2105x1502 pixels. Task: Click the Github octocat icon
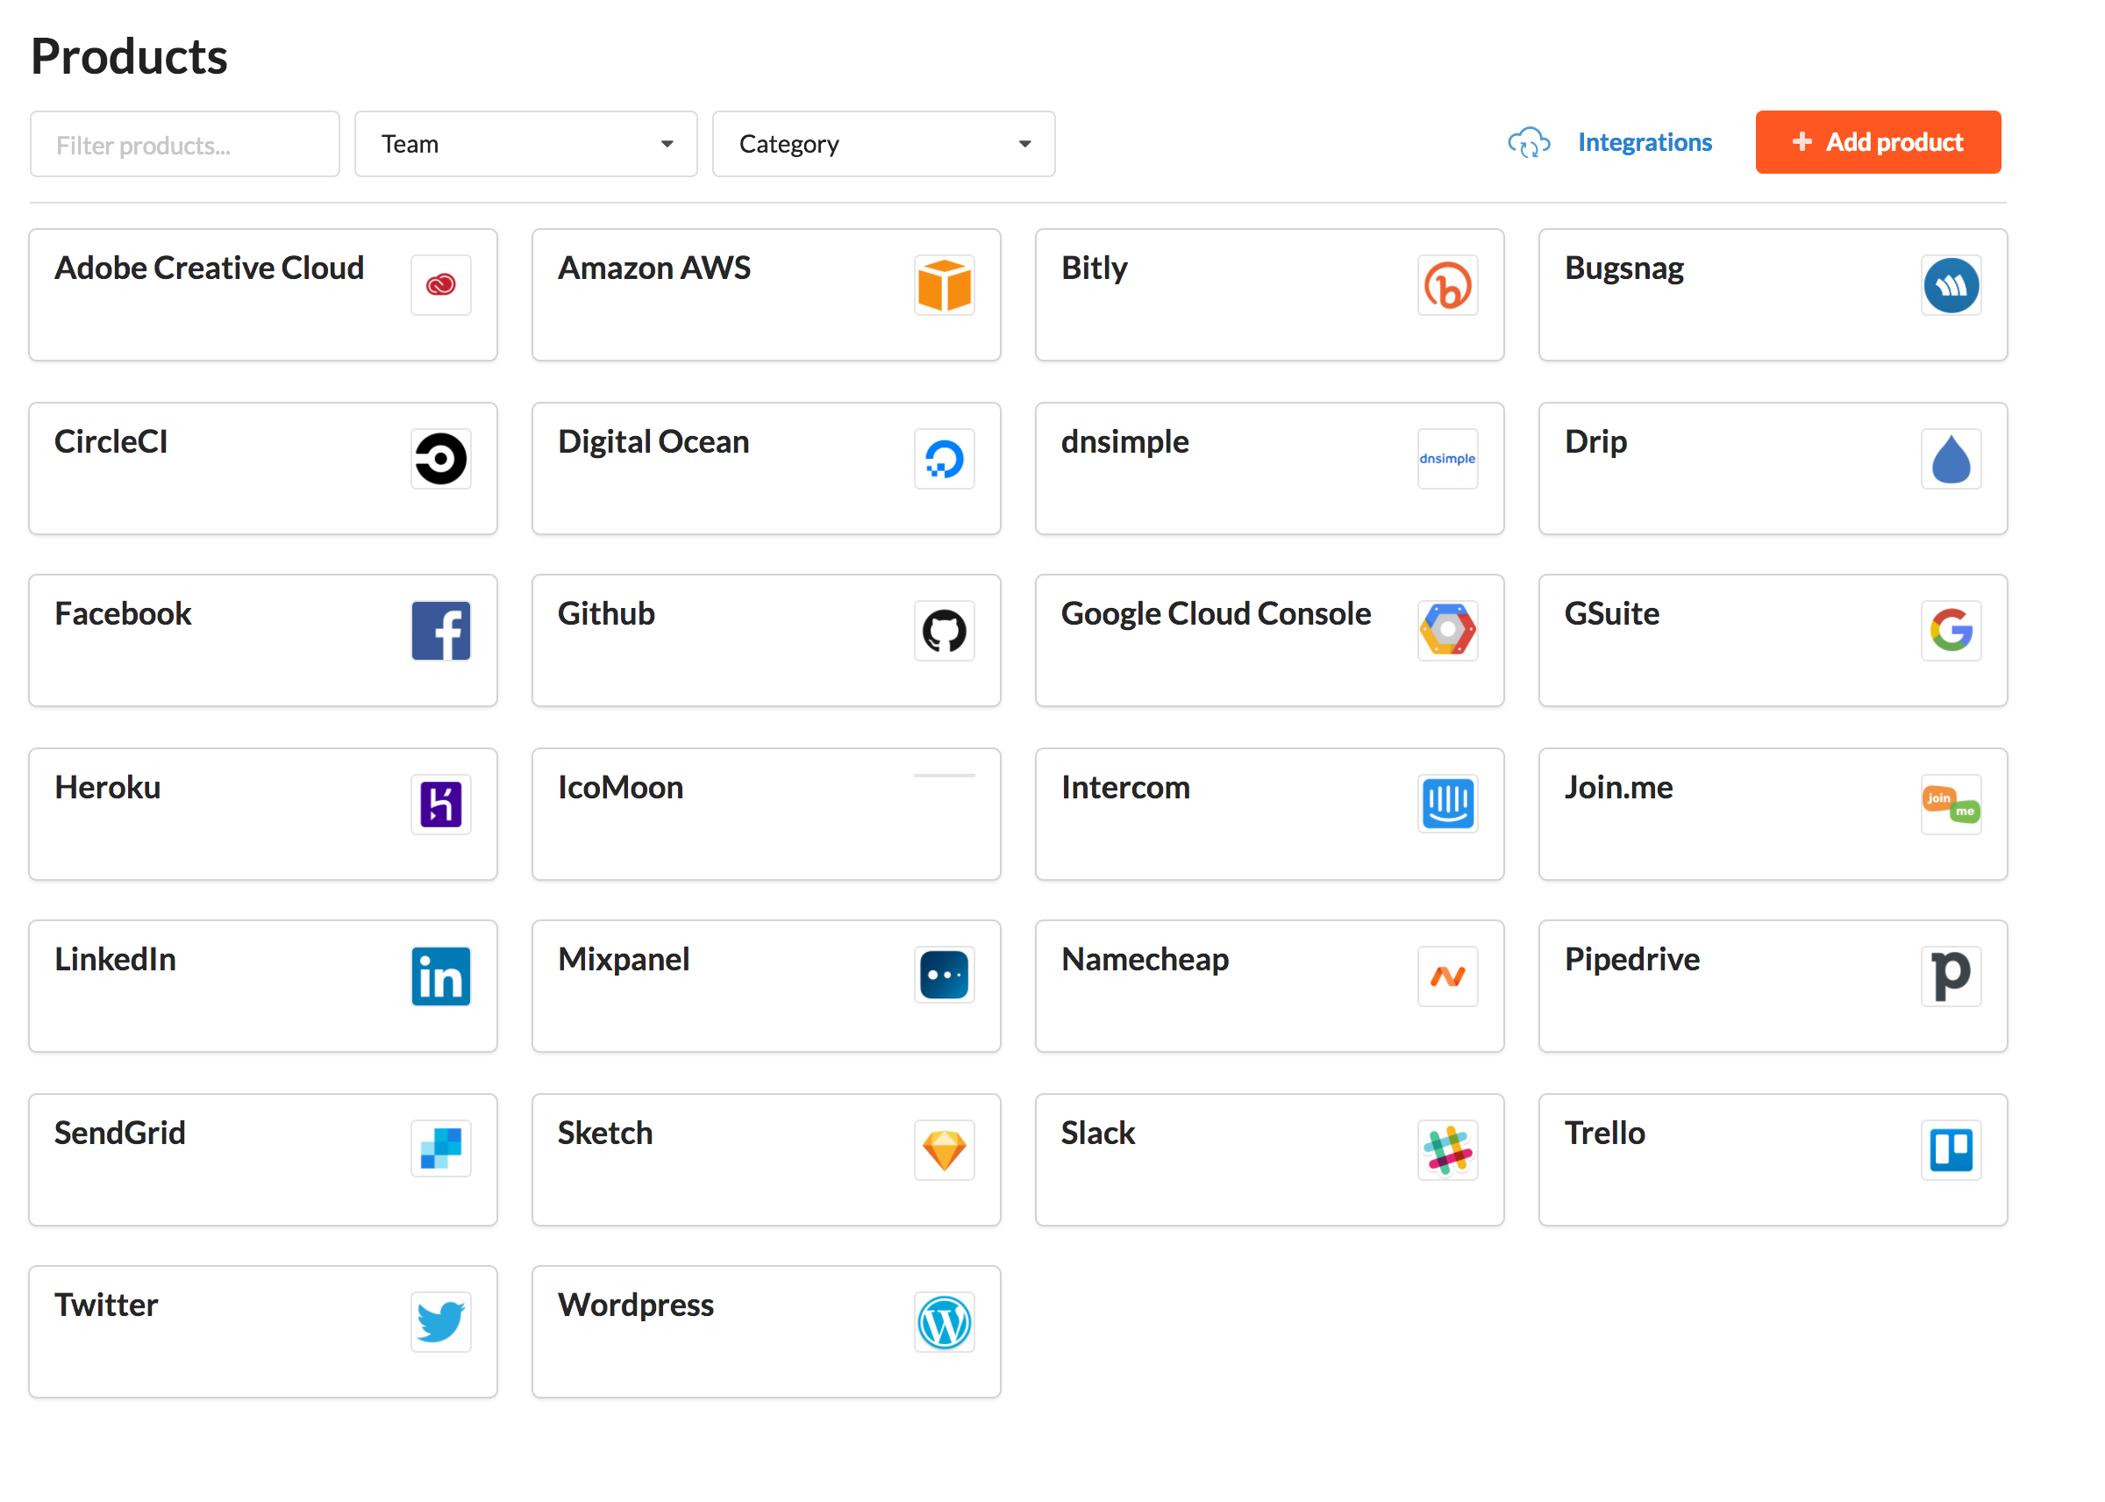point(944,631)
